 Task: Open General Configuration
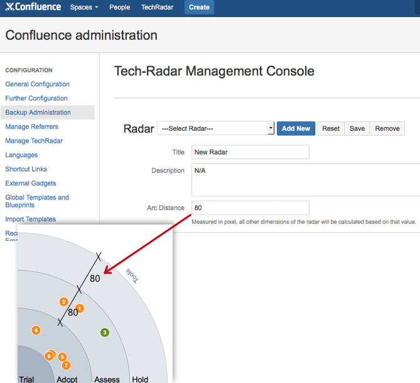click(37, 84)
